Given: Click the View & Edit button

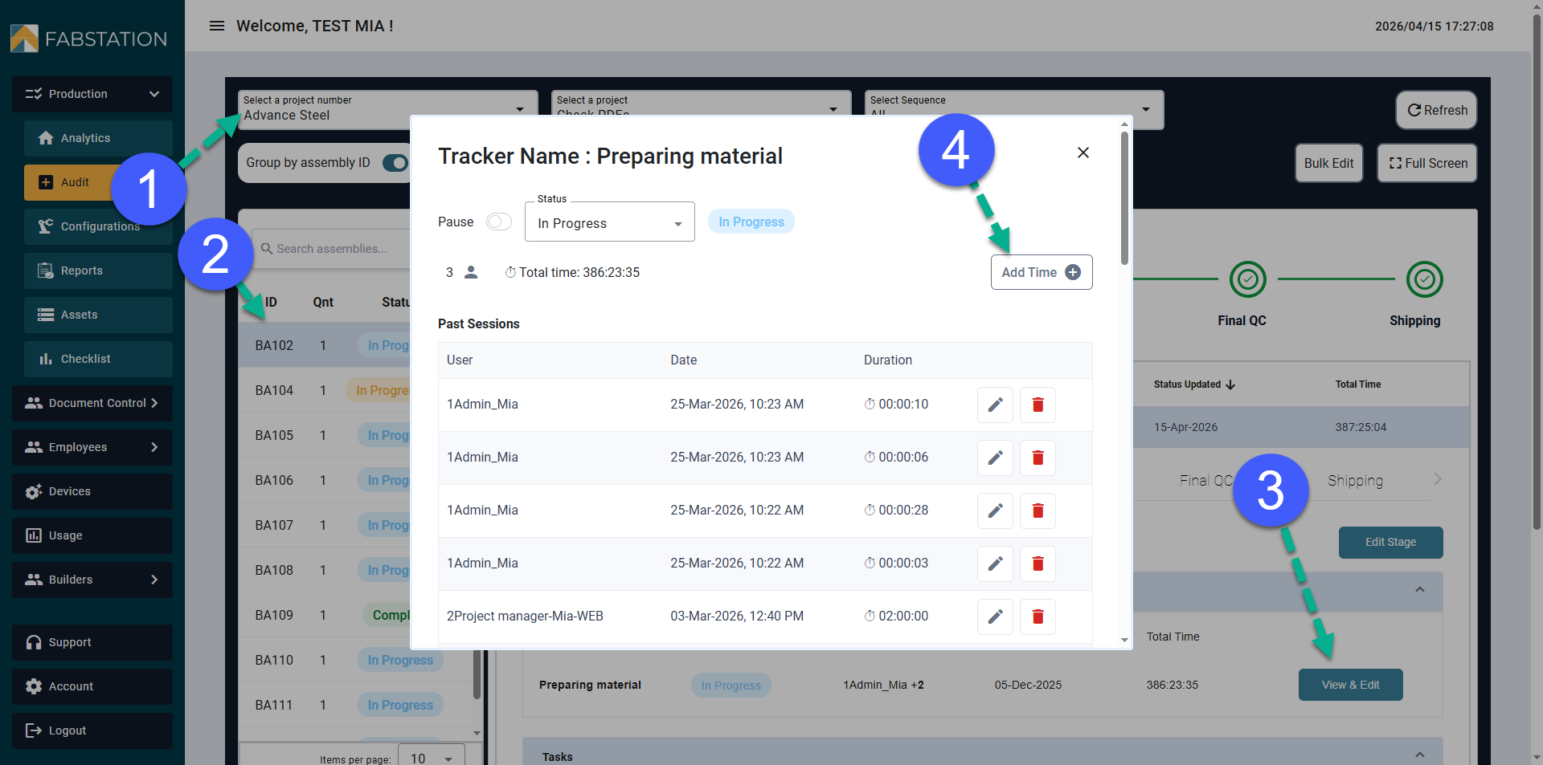Looking at the screenshot, I should click(1350, 685).
